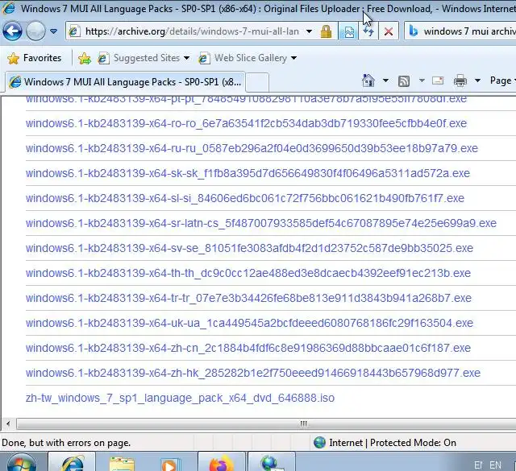The height and width of the screenshot is (471, 516).
Task: Open the zh-tw language pack ISO link
Action: point(180,398)
